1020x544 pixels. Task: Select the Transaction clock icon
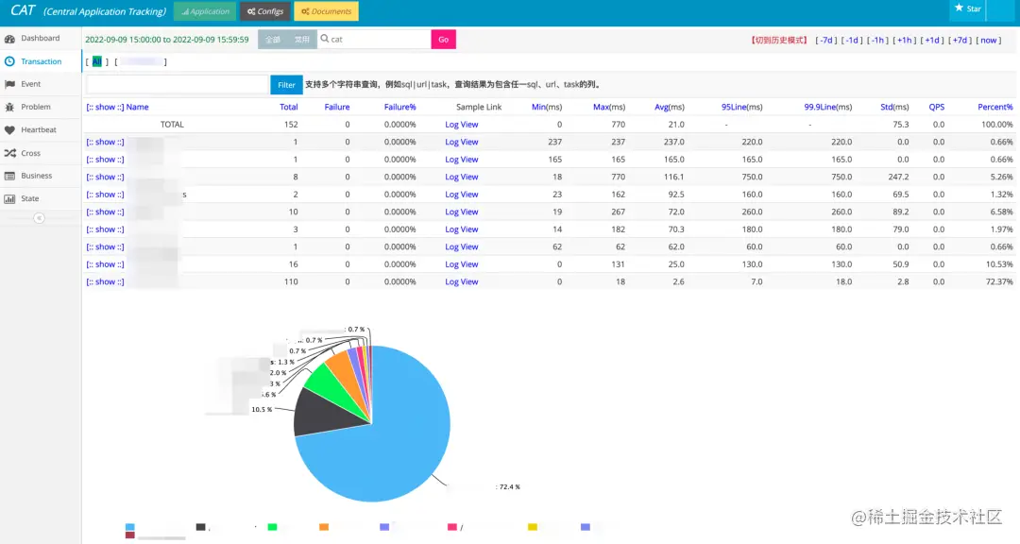click(x=9, y=61)
